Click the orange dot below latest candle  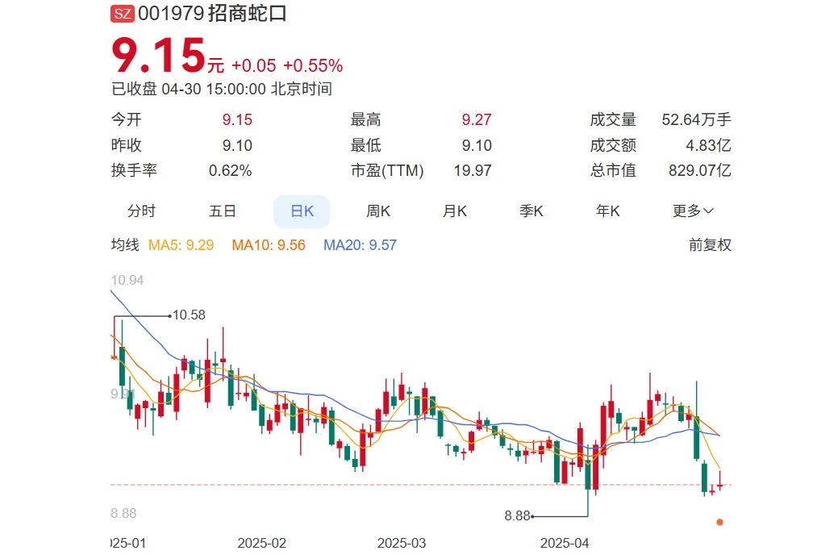[719, 522]
